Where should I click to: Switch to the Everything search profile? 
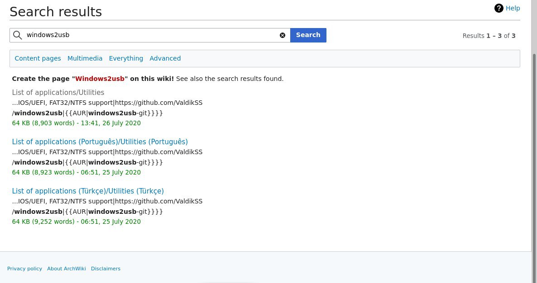(x=126, y=58)
